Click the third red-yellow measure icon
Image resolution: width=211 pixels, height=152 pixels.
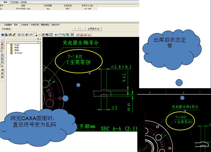[85, 35]
